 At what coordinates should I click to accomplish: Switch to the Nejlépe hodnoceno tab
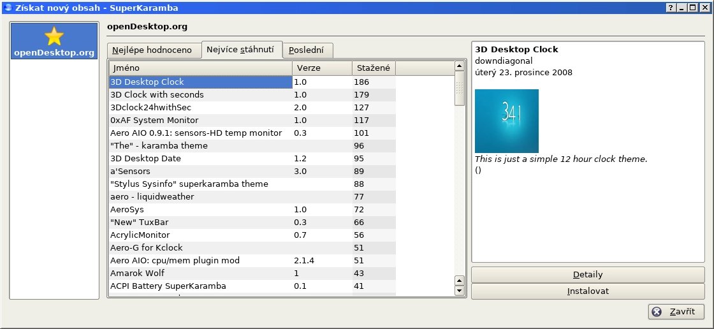click(154, 50)
